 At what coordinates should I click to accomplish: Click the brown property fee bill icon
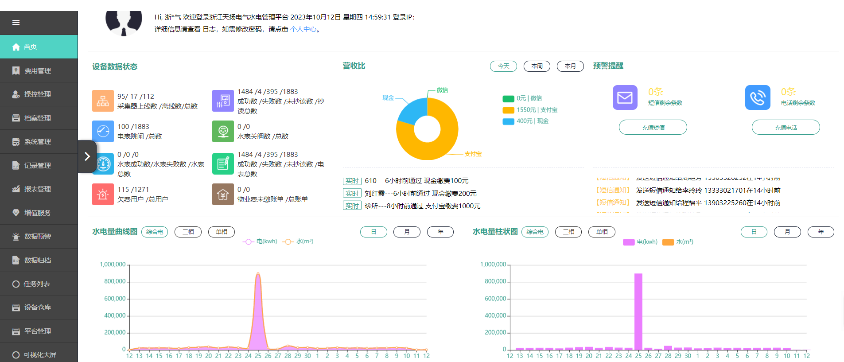pos(223,194)
